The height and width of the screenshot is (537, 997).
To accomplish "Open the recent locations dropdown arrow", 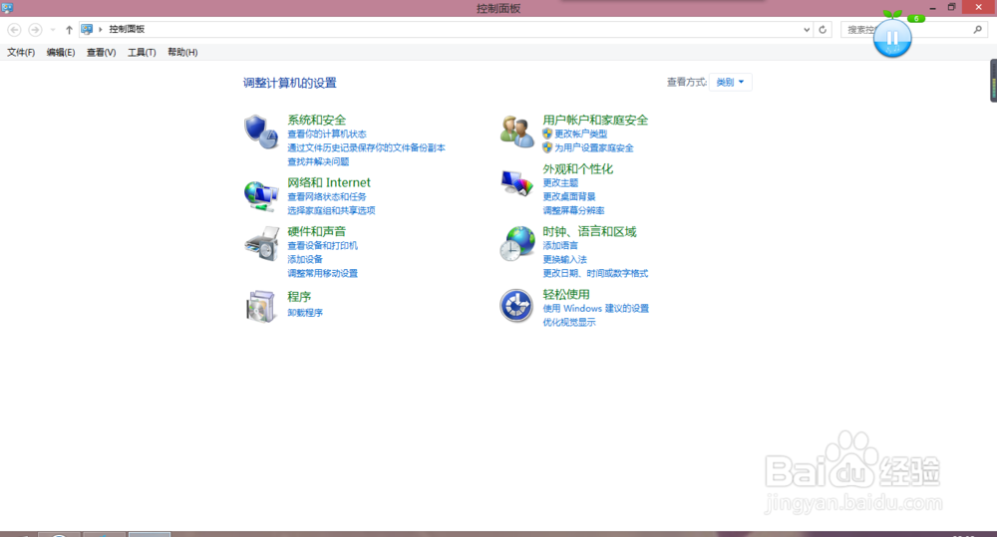I will click(53, 29).
